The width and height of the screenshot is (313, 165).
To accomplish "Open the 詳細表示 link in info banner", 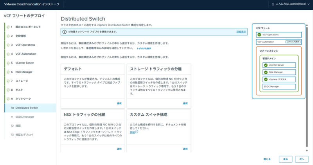I will coord(241,32).
